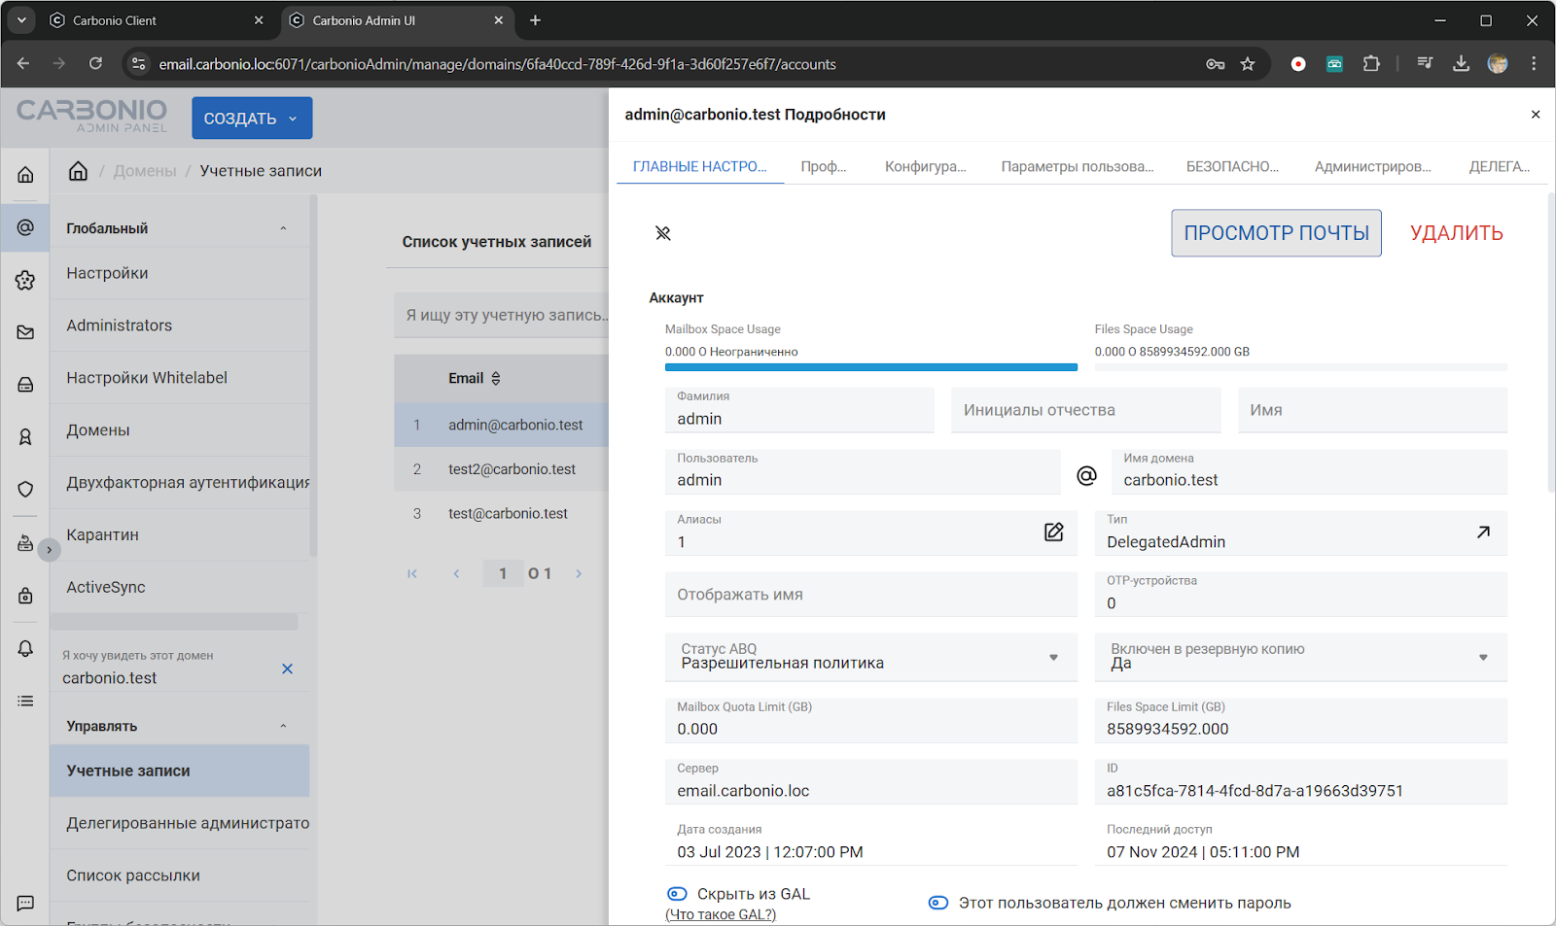1556x926 pixels.
Task: Click the crossed-out pin icon in details panel
Action: (x=663, y=233)
